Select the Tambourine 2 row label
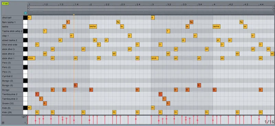The height and width of the screenshot is (126, 275). coord(12,94)
